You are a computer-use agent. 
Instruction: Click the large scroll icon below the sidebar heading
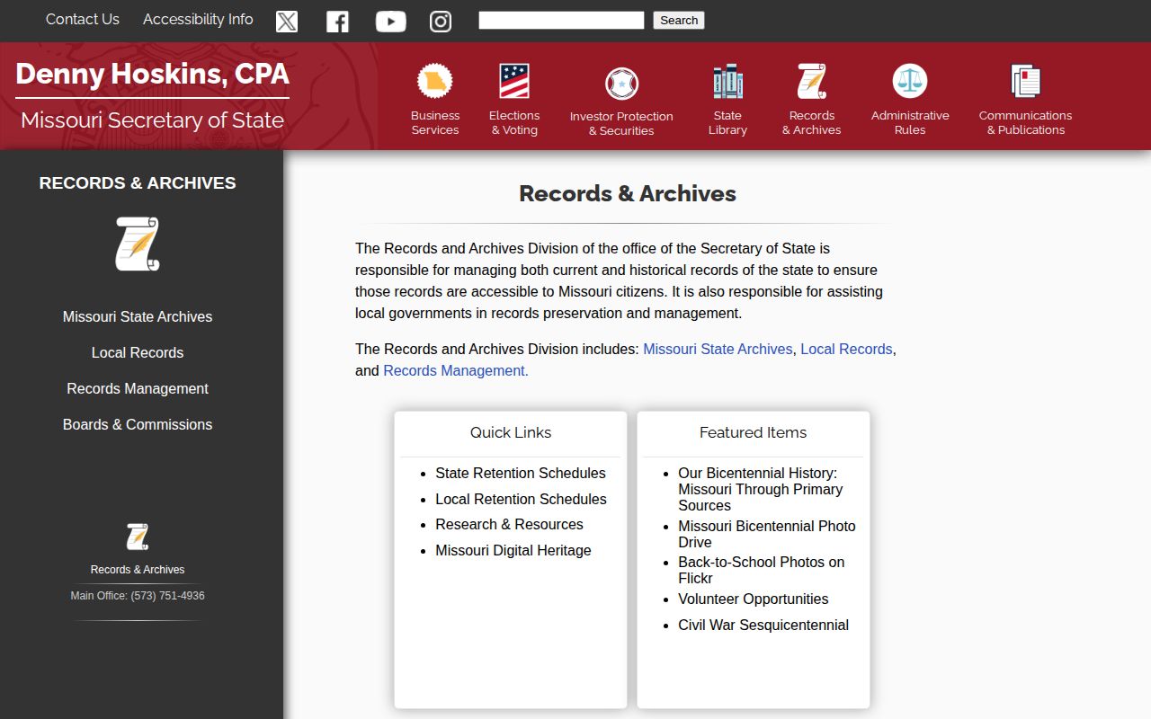[x=138, y=244]
